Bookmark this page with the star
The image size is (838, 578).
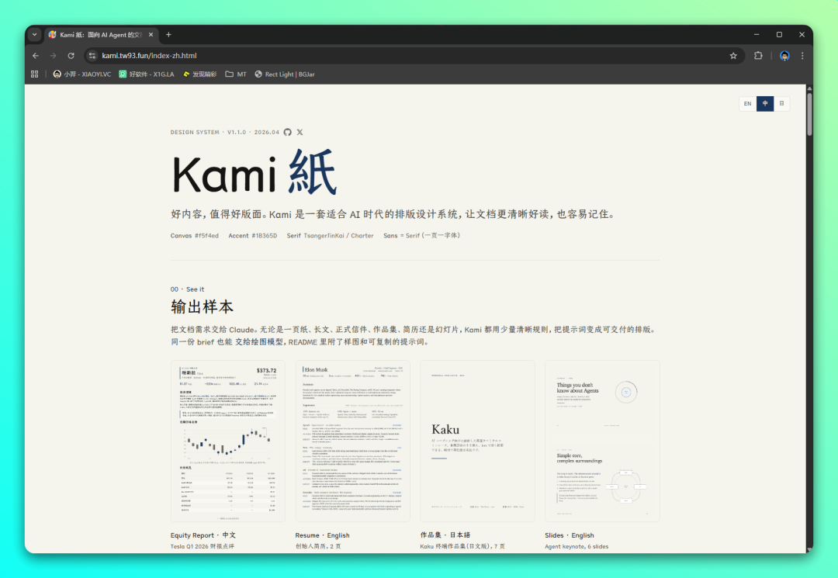(x=733, y=56)
